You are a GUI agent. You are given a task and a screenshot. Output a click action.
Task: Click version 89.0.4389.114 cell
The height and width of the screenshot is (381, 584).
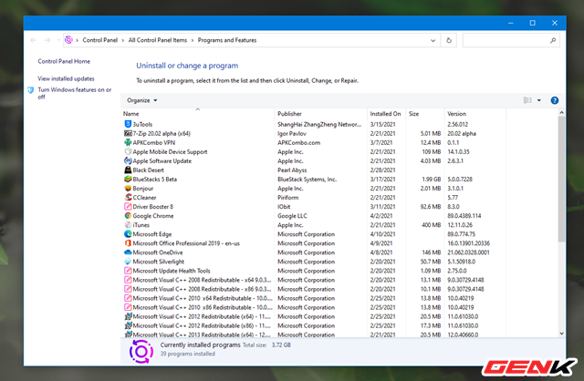coord(464,216)
